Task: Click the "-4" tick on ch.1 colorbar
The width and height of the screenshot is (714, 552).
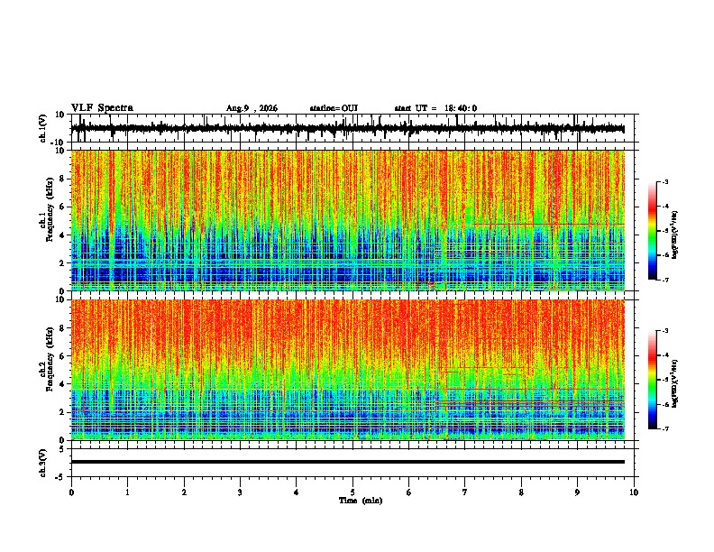Action: [x=665, y=207]
